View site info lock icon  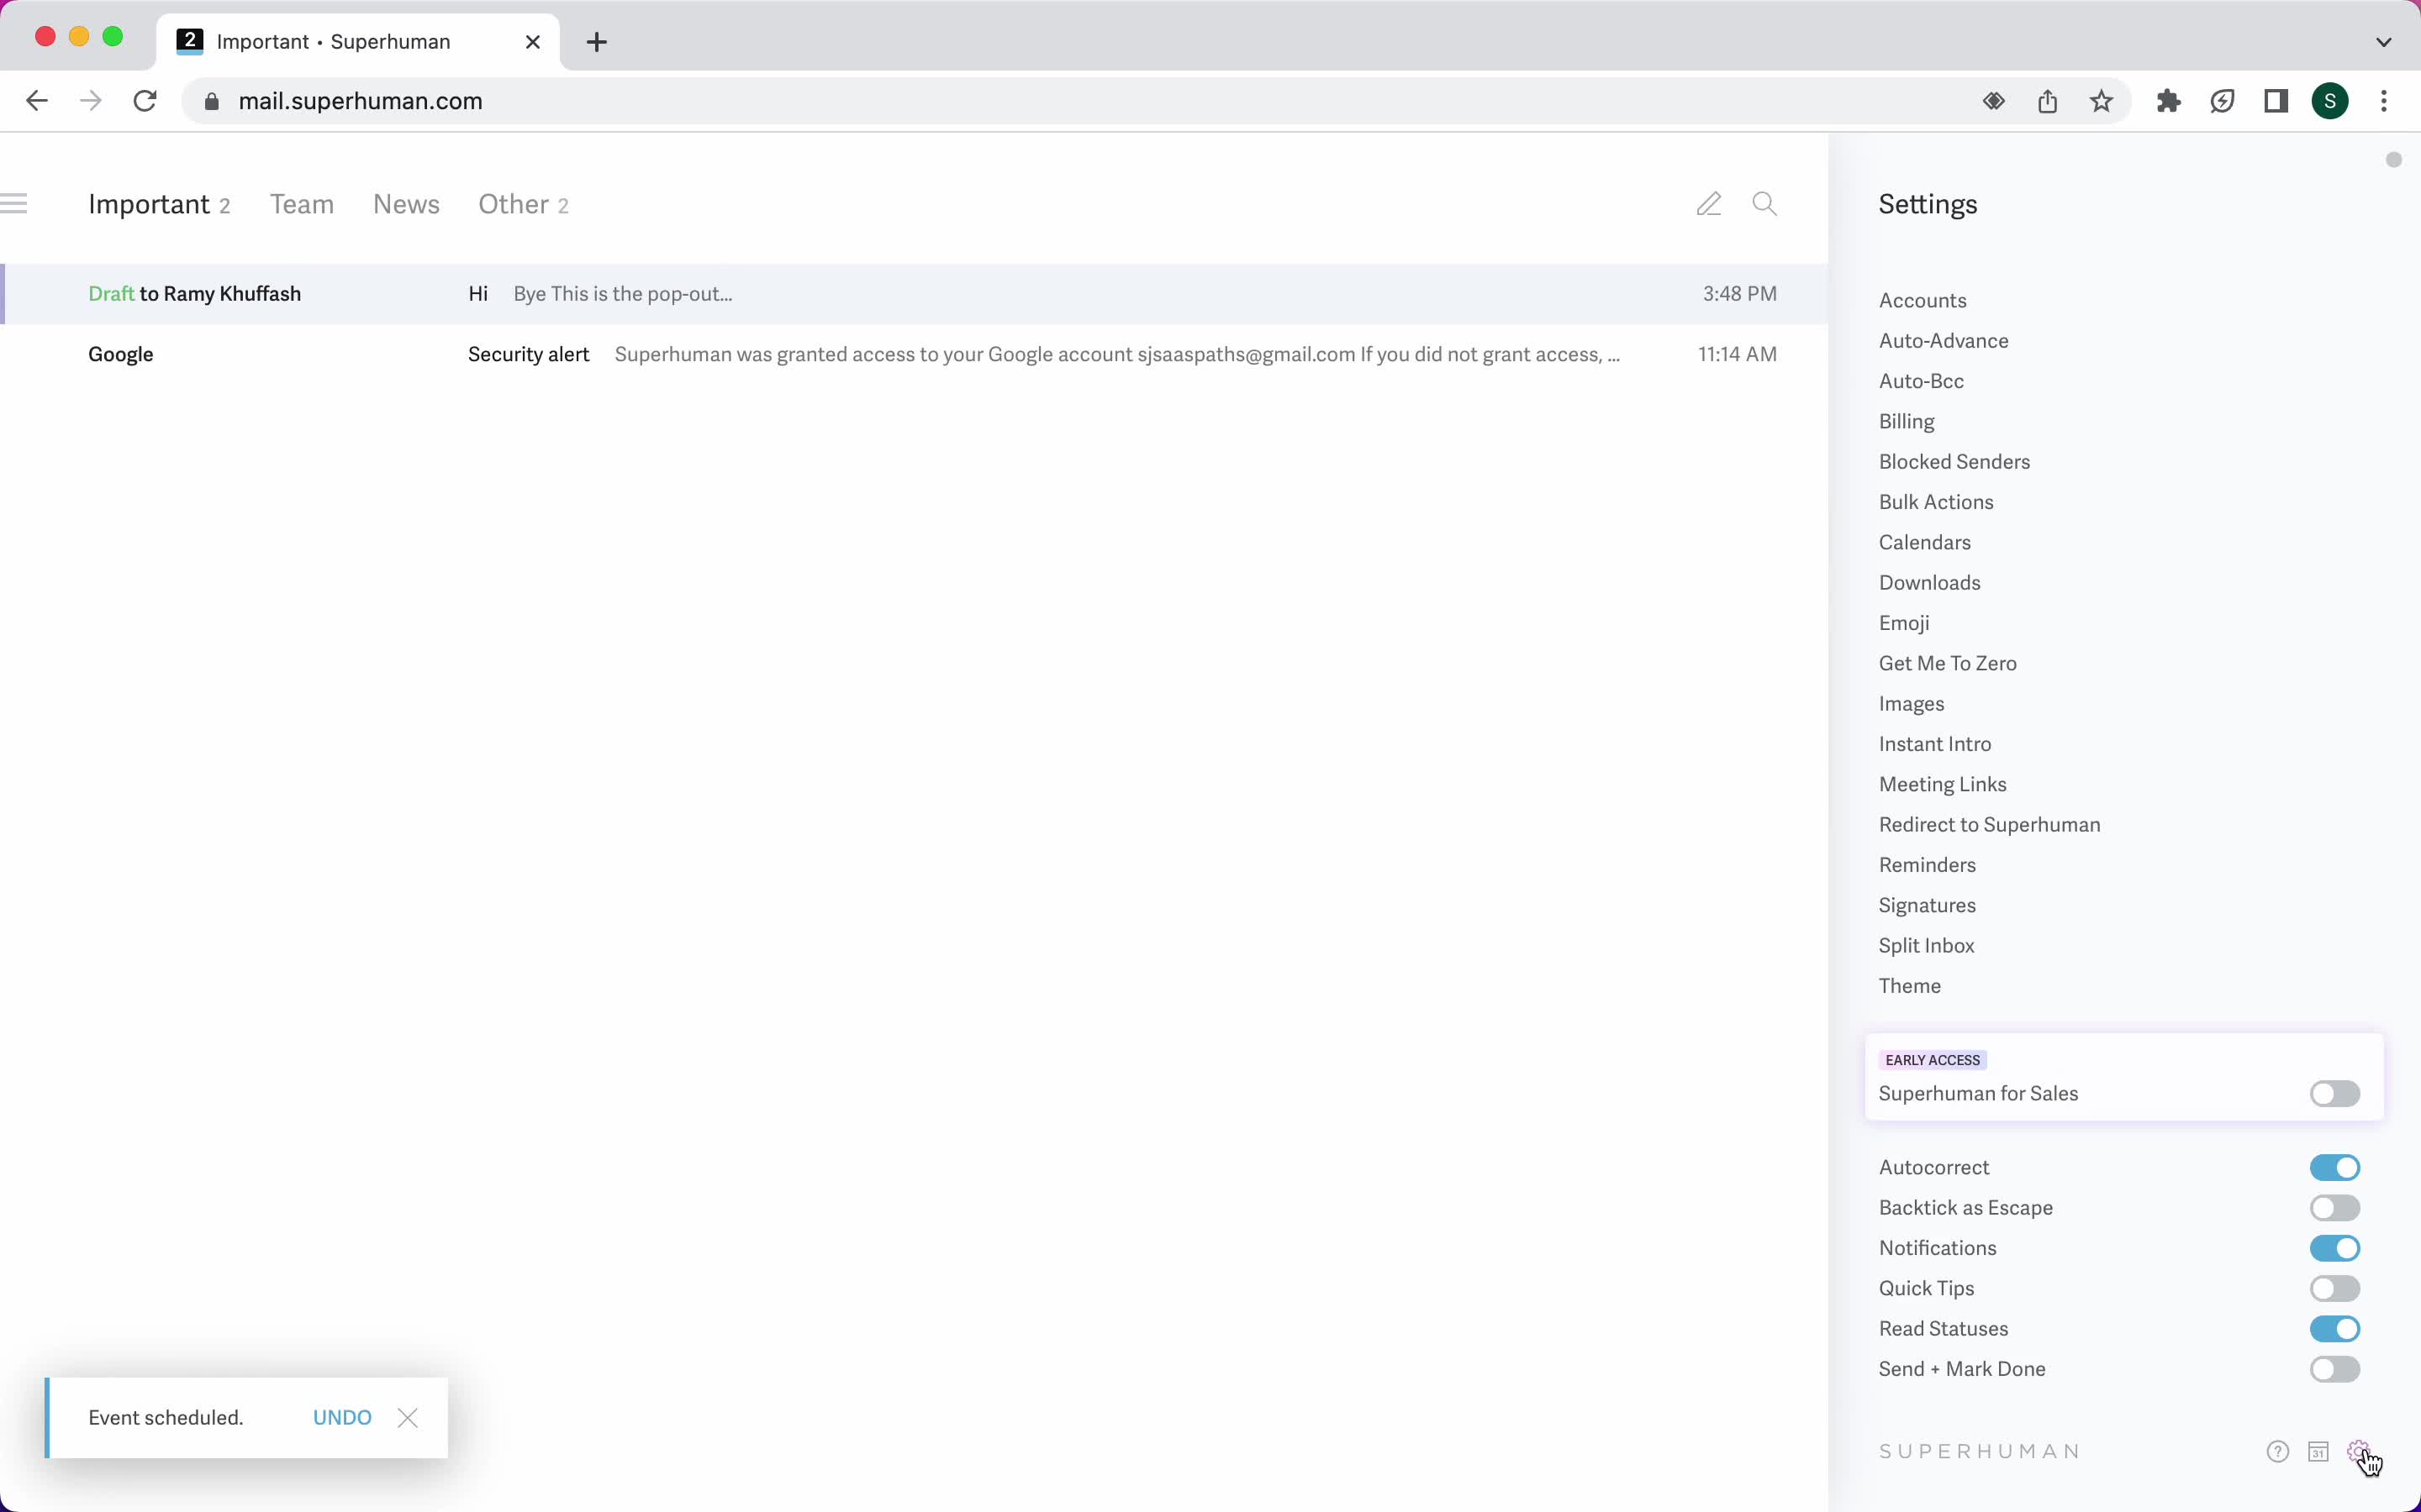[x=211, y=101]
